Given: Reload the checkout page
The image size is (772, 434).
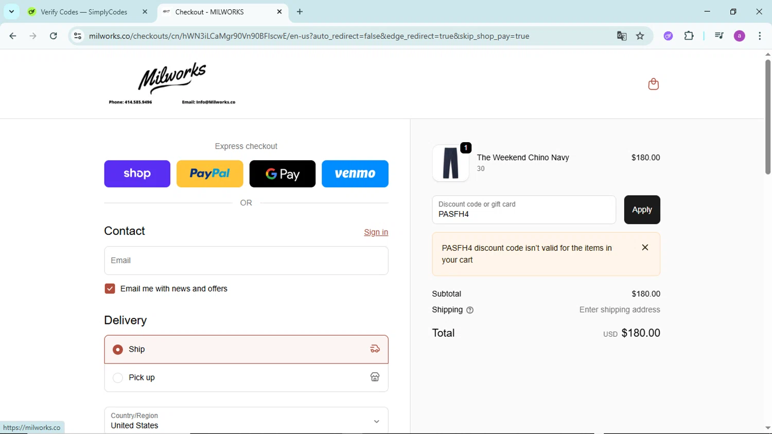Looking at the screenshot, I should (x=54, y=36).
